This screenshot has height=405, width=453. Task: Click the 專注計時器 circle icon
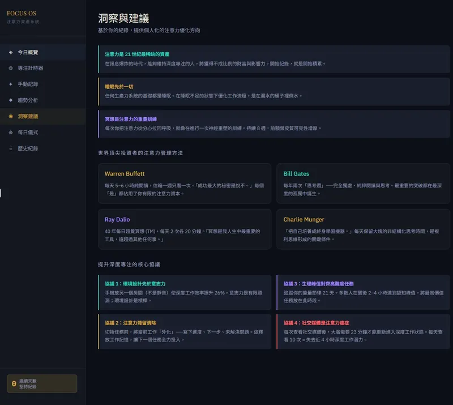point(11,68)
